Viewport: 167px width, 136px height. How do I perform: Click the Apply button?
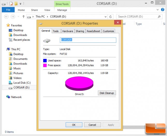point(111,125)
